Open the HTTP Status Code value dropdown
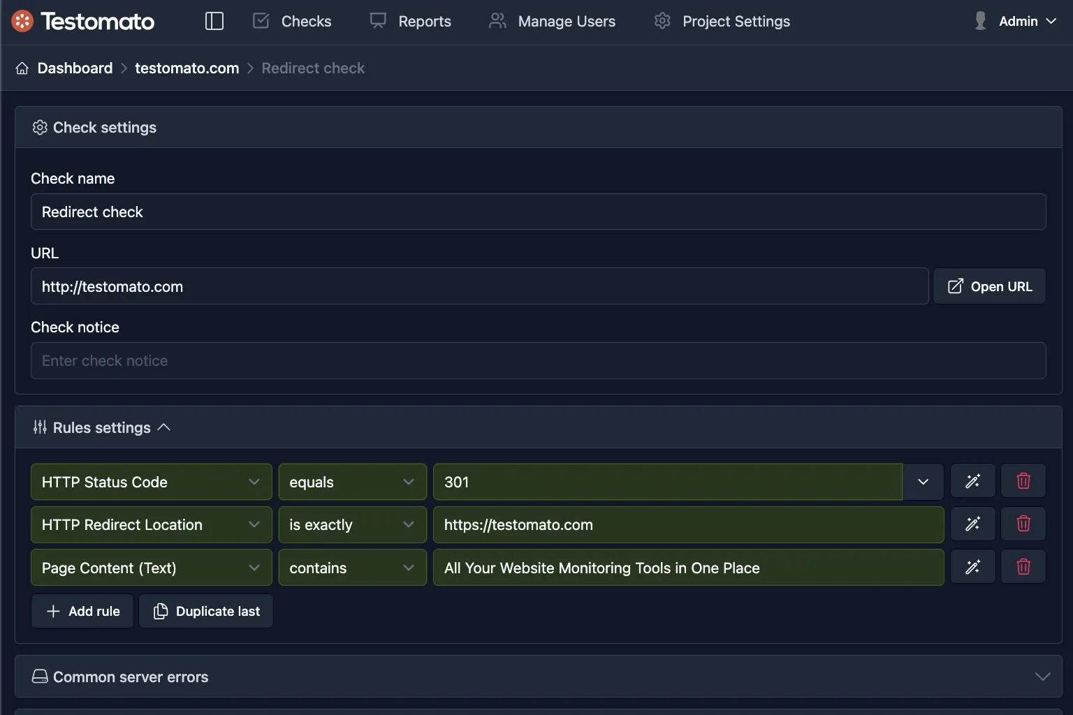The width and height of the screenshot is (1073, 715). (x=923, y=482)
